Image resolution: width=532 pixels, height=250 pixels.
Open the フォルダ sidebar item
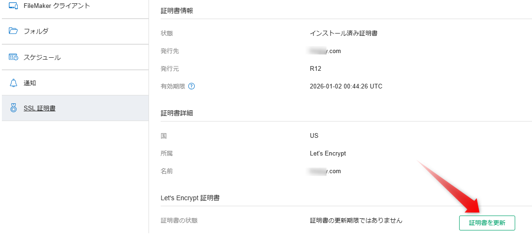click(36, 31)
